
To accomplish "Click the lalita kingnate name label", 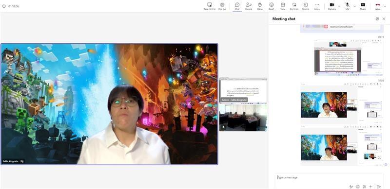I will click(x=11, y=161).
